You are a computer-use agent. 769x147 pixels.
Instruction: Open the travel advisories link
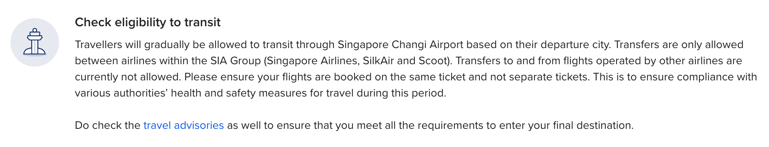tap(184, 125)
